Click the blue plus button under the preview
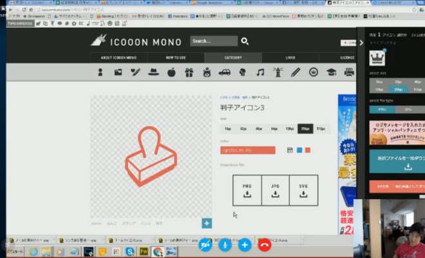 [x=206, y=223]
